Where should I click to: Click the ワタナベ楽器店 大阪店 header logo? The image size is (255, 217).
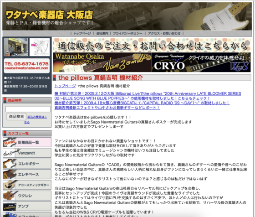tap(49, 15)
